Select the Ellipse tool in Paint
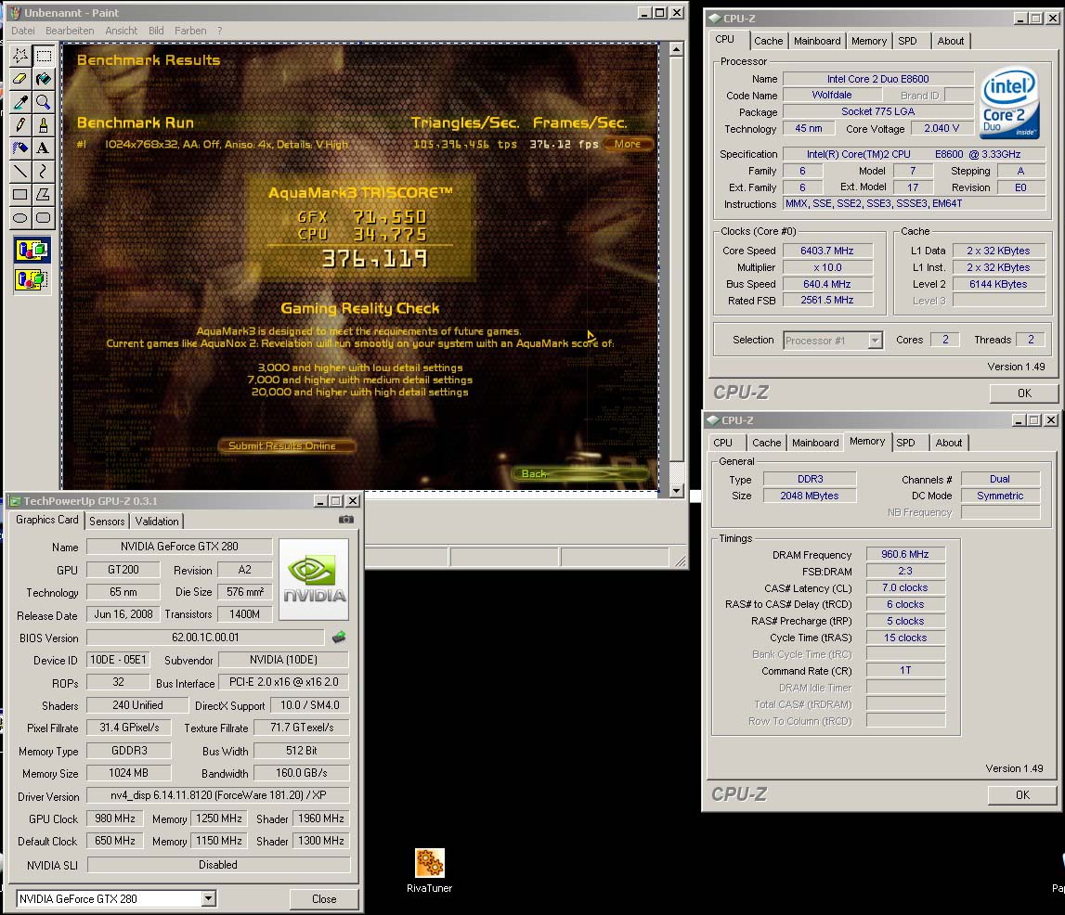The width and height of the screenshot is (1065, 915). (x=20, y=218)
